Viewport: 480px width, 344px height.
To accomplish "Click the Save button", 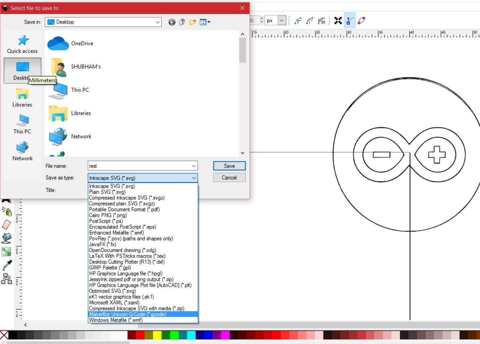I will [229, 166].
